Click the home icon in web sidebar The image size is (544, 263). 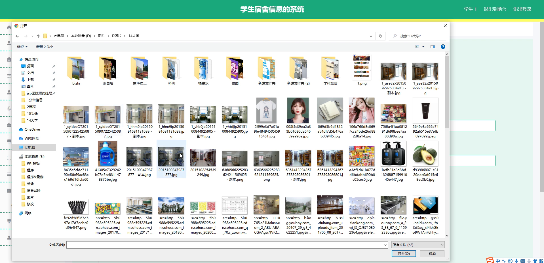(9, 27)
